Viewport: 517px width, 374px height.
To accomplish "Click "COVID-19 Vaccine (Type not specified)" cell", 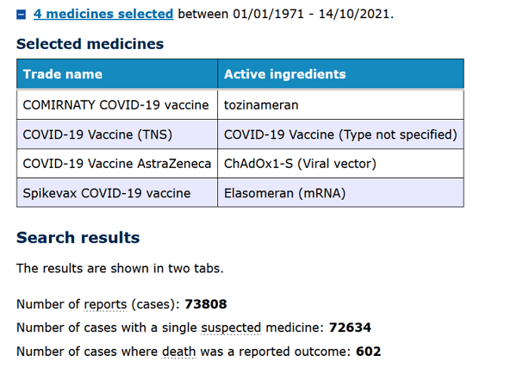I will pyautogui.click(x=340, y=134).
